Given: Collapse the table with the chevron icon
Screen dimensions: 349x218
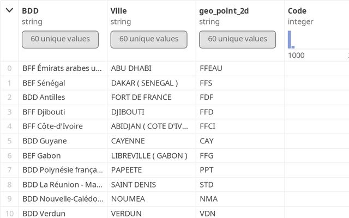Looking at the screenshot, I should [x=9, y=10].
